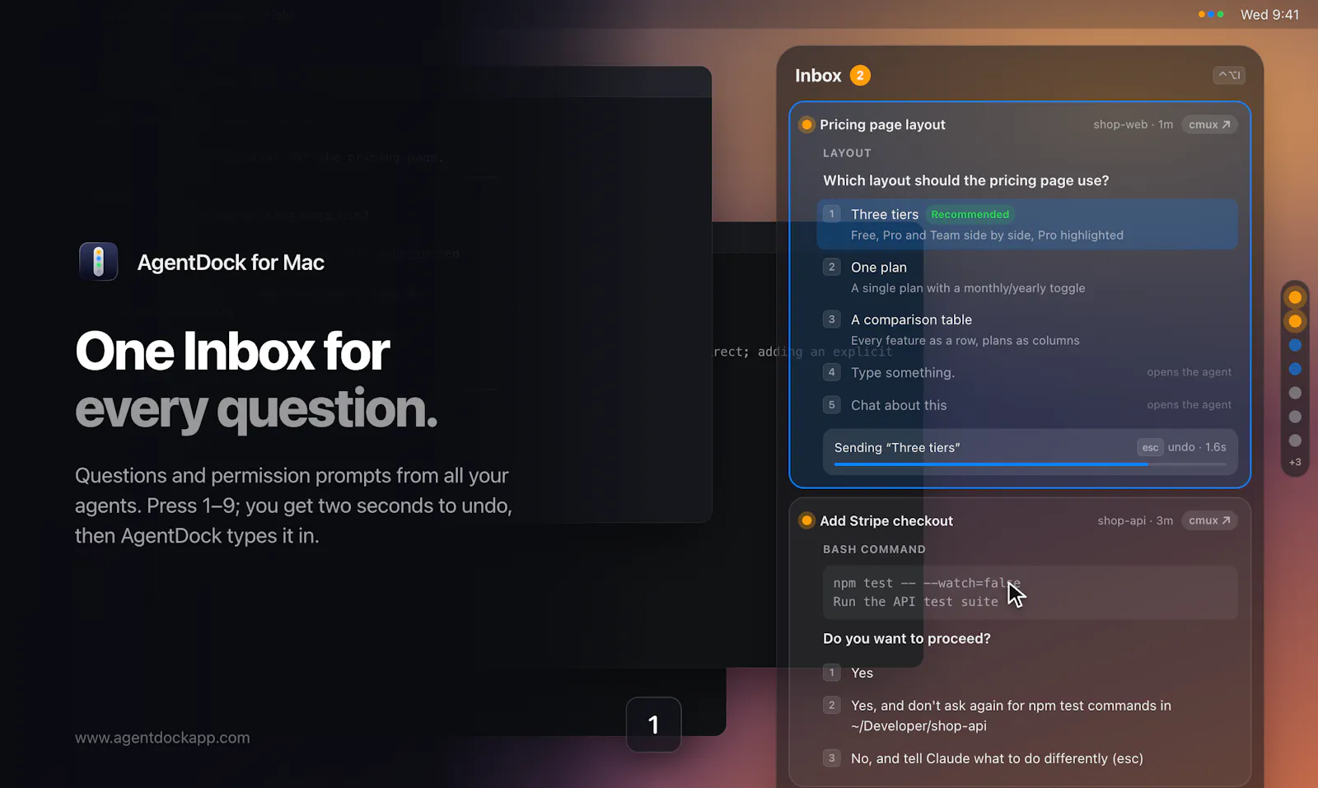Image resolution: width=1318 pixels, height=788 pixels.
Task: Select Yes to proceed with npm test
Action: point(1027,673)
